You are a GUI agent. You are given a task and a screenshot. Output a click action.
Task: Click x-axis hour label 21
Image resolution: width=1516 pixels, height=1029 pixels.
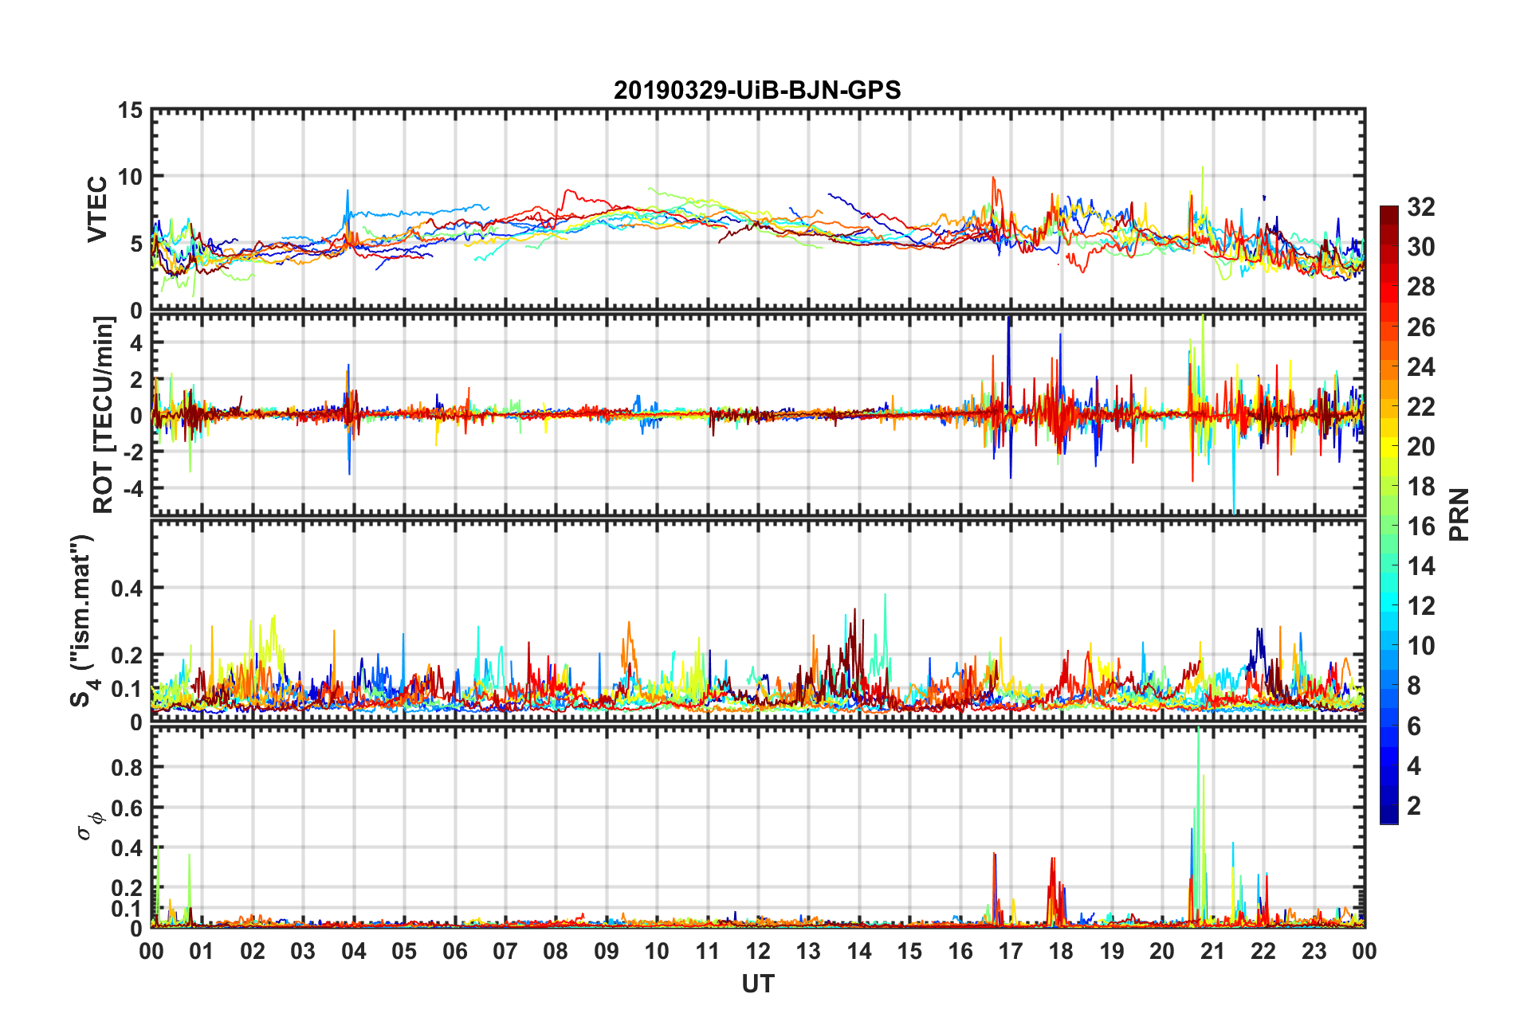1213,951
